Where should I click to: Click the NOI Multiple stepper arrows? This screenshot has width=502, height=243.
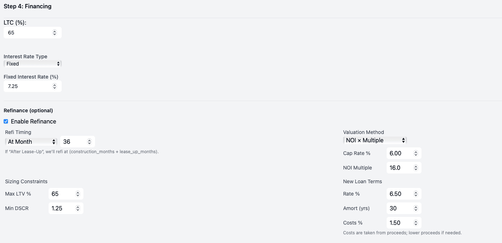tap(416, 168)
